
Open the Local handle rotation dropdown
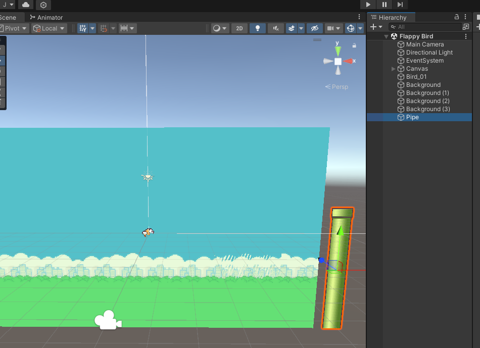[50, 28]
